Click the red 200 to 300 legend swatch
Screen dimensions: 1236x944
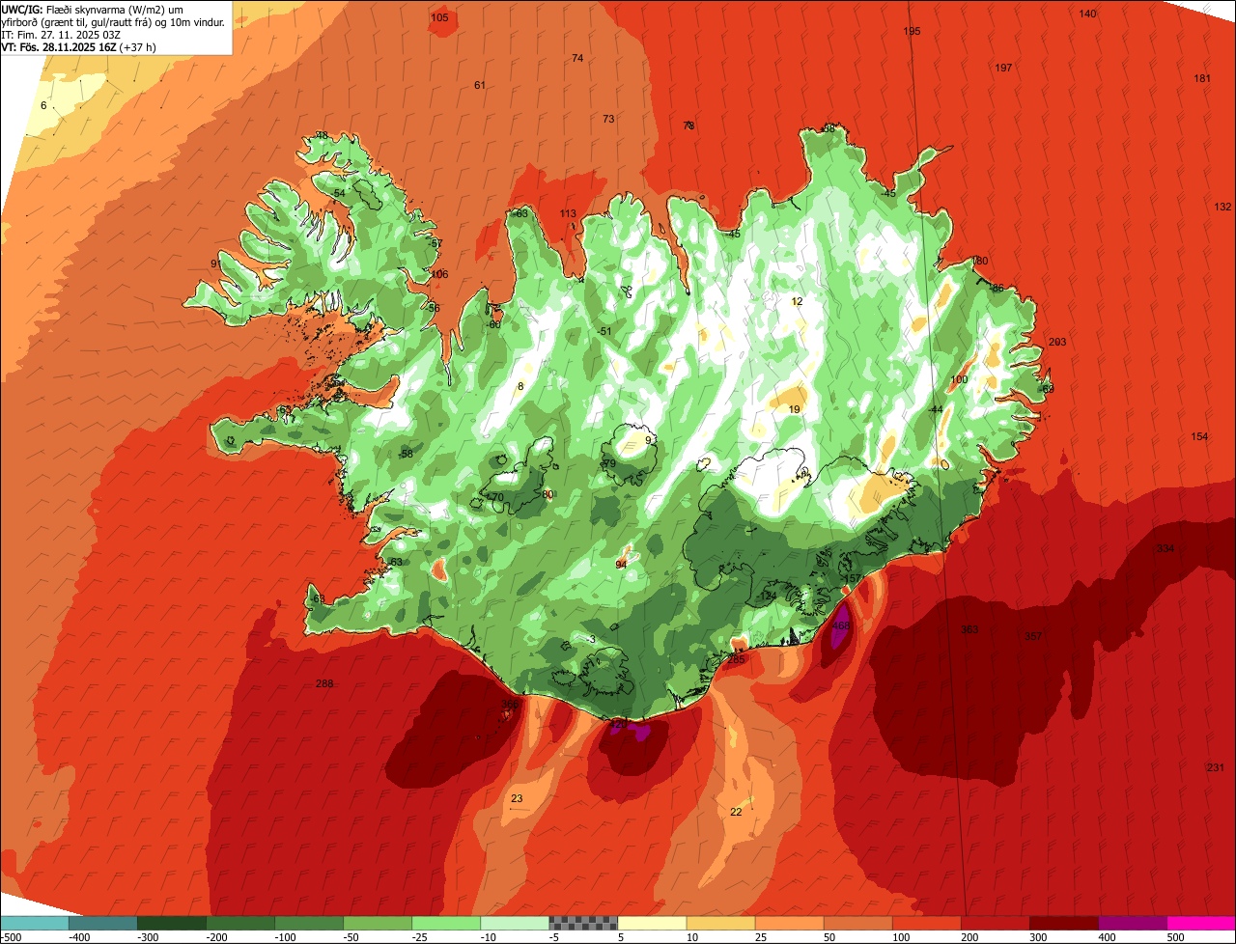coord(995,923)
